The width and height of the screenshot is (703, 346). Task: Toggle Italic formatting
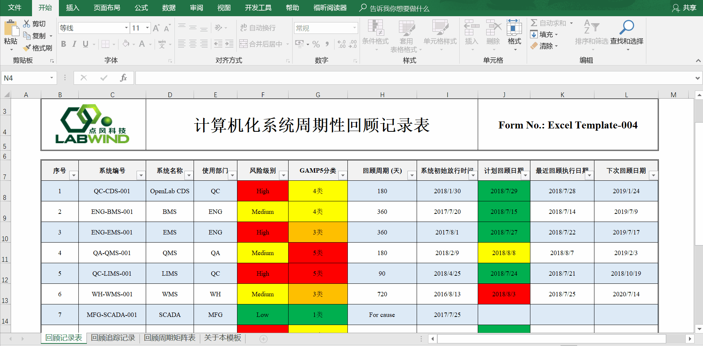pyautogui.click(x=74, y=44)
